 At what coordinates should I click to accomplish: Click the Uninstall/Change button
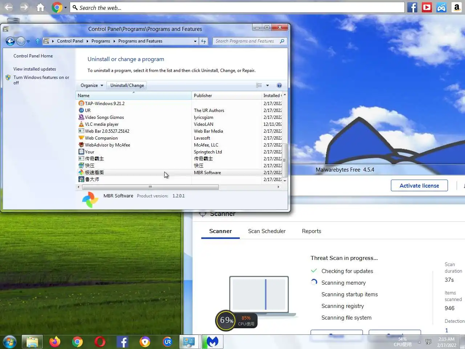127,85
